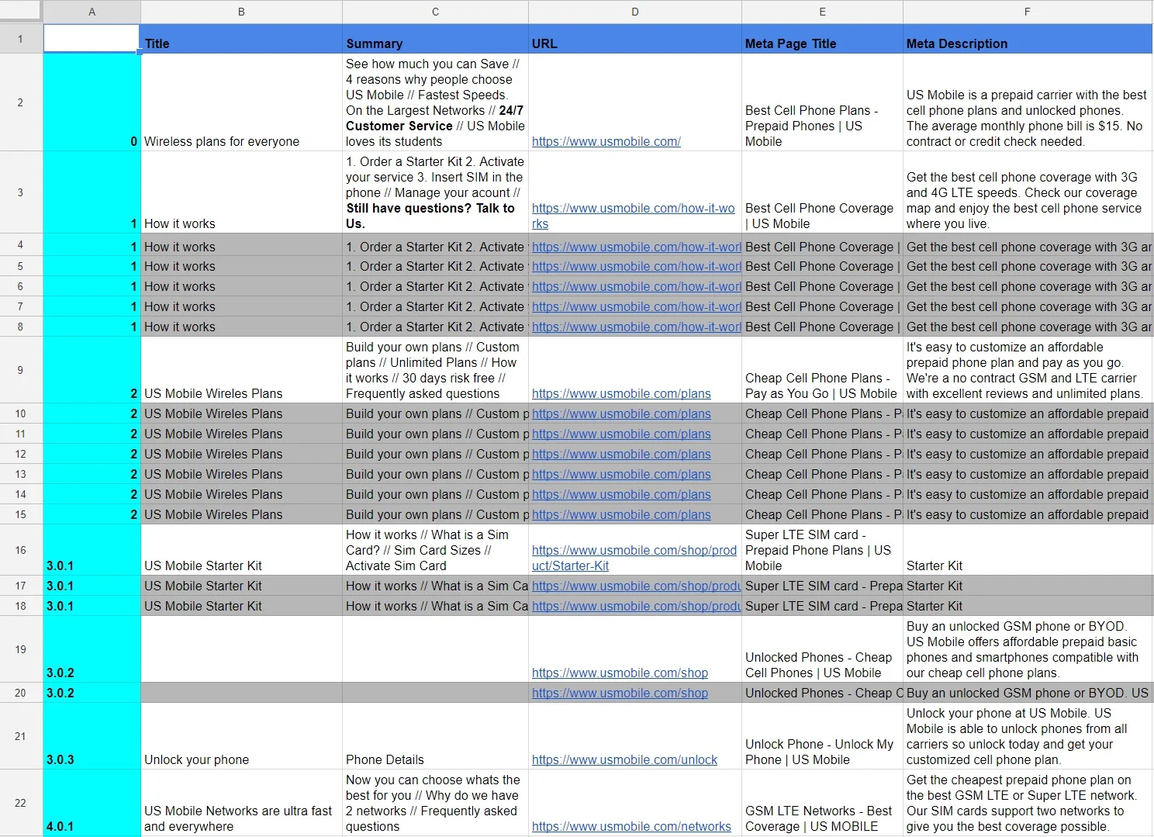Click the 3.0.2 cell in row 19

pos(92,649)
